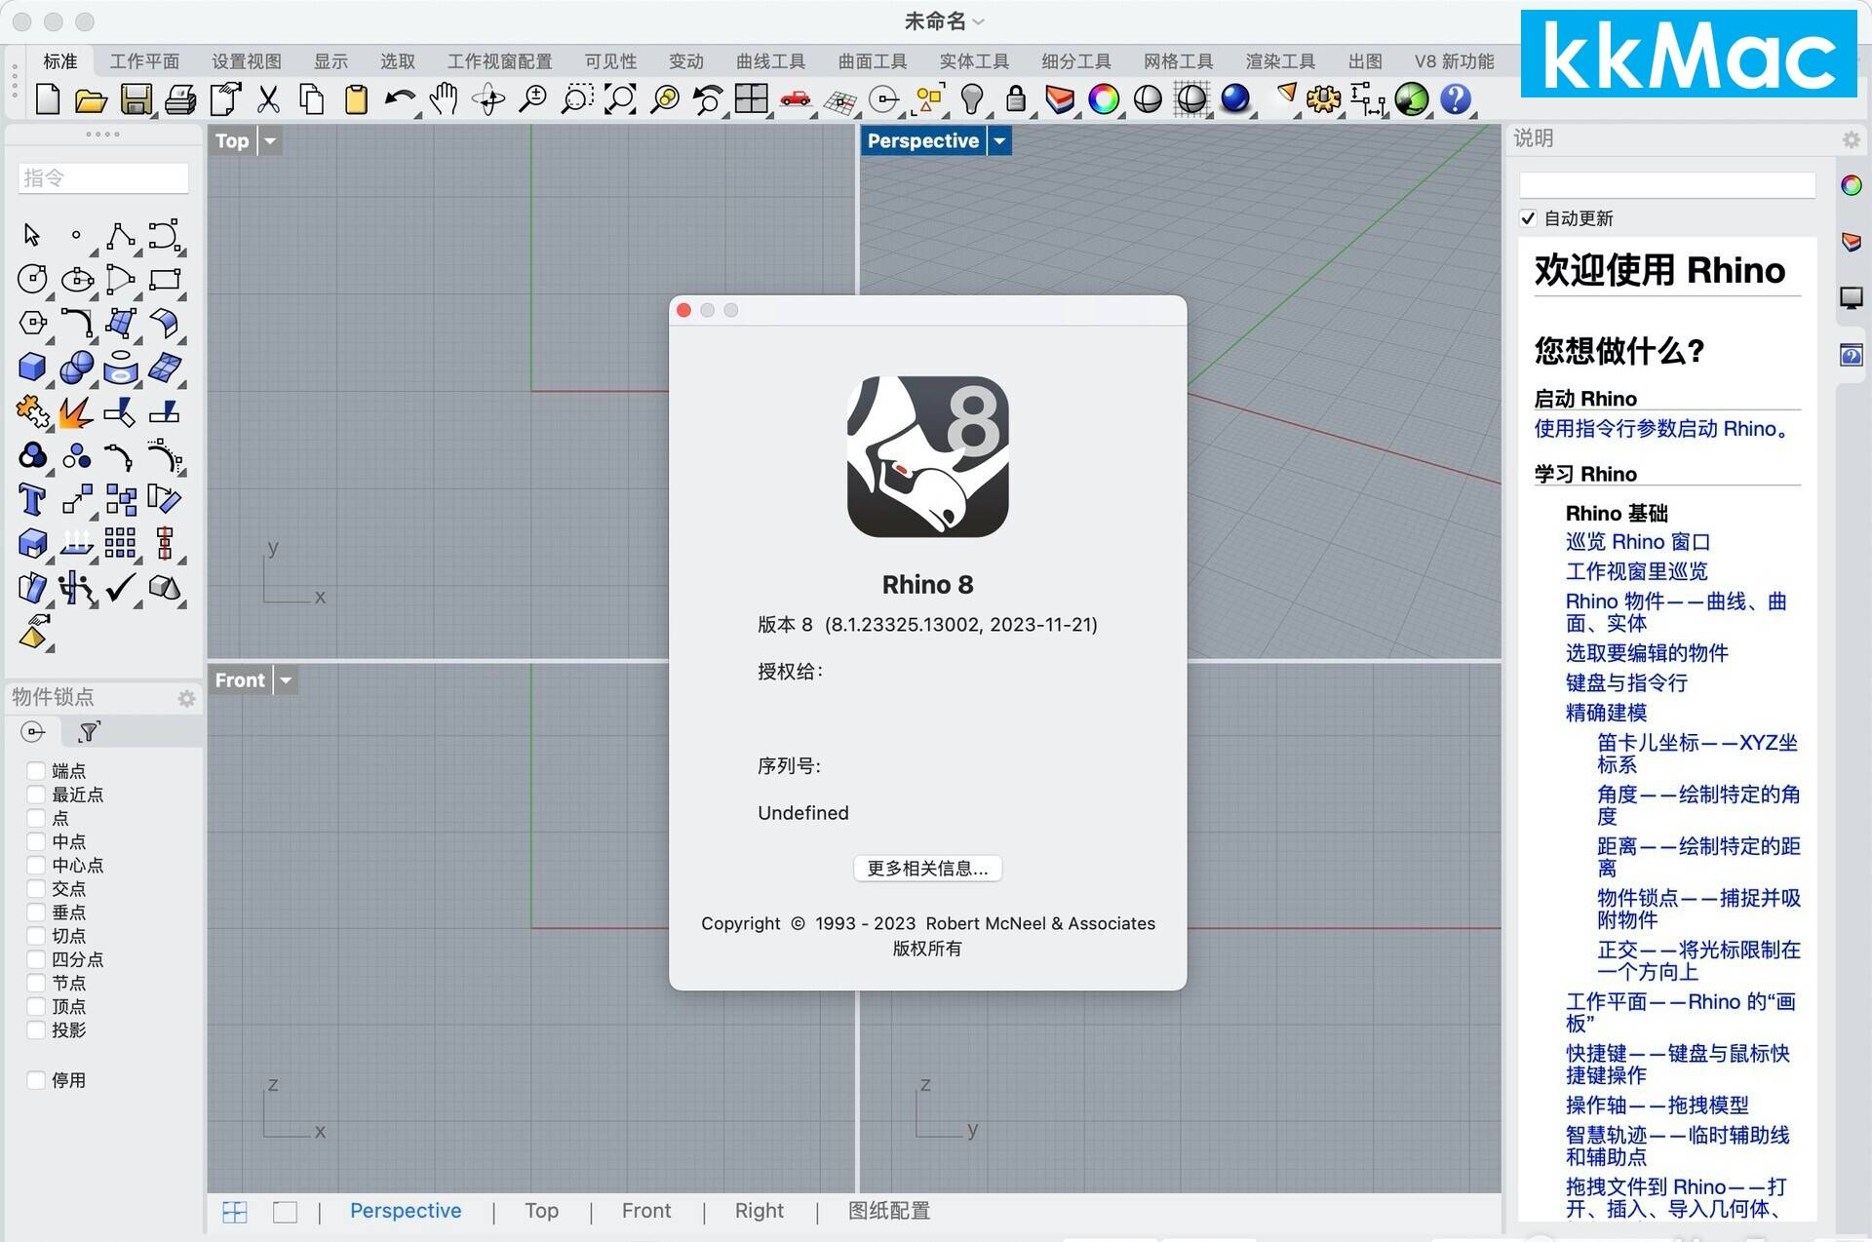Click the color wheel icon in the toolbar
Image resolution: width=1872 pixels, height=1242 pixels.
1104,99
